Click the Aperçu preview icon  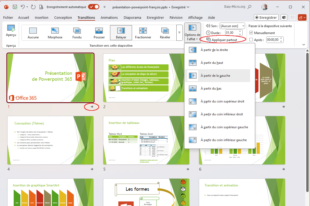pos(11,28)
